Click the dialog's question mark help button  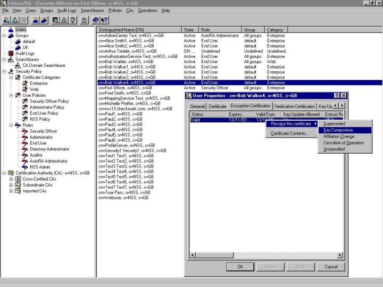[x=337, y=96]
